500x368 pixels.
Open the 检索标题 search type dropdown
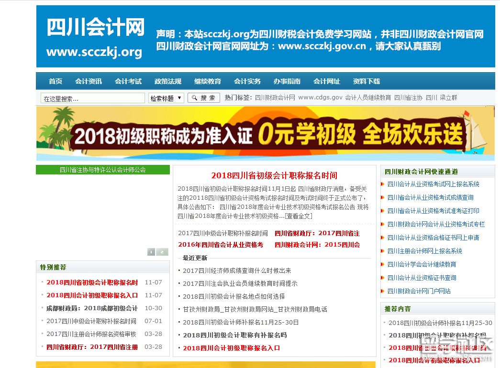[x=166, y=97]
